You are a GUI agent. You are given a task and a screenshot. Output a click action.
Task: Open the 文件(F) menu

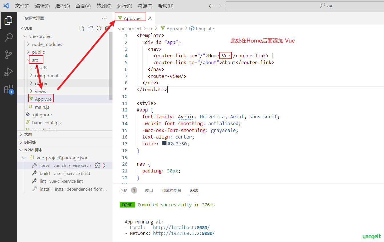[22, 6]
